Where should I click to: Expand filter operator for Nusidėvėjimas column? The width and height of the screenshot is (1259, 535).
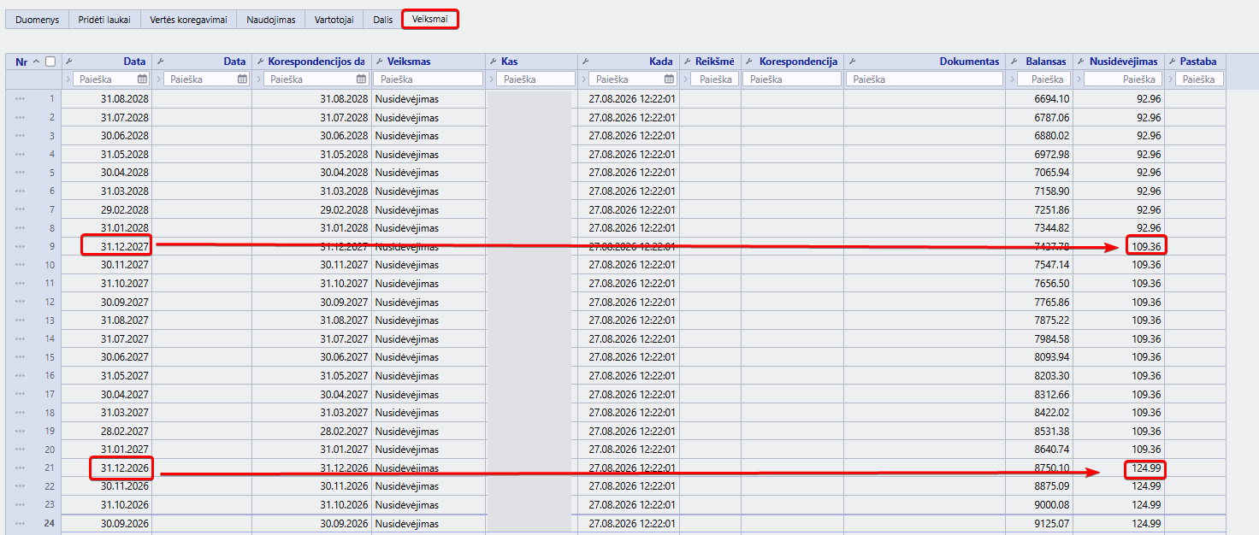[1079, 79]
